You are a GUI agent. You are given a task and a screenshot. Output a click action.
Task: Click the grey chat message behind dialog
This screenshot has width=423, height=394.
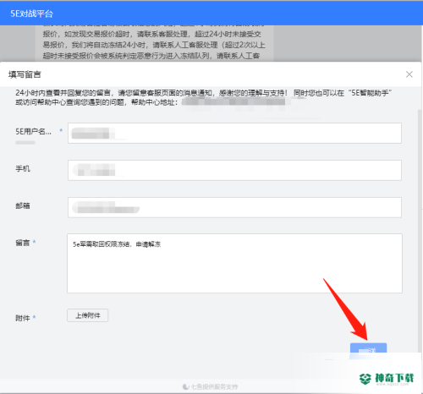click(154, 43)
